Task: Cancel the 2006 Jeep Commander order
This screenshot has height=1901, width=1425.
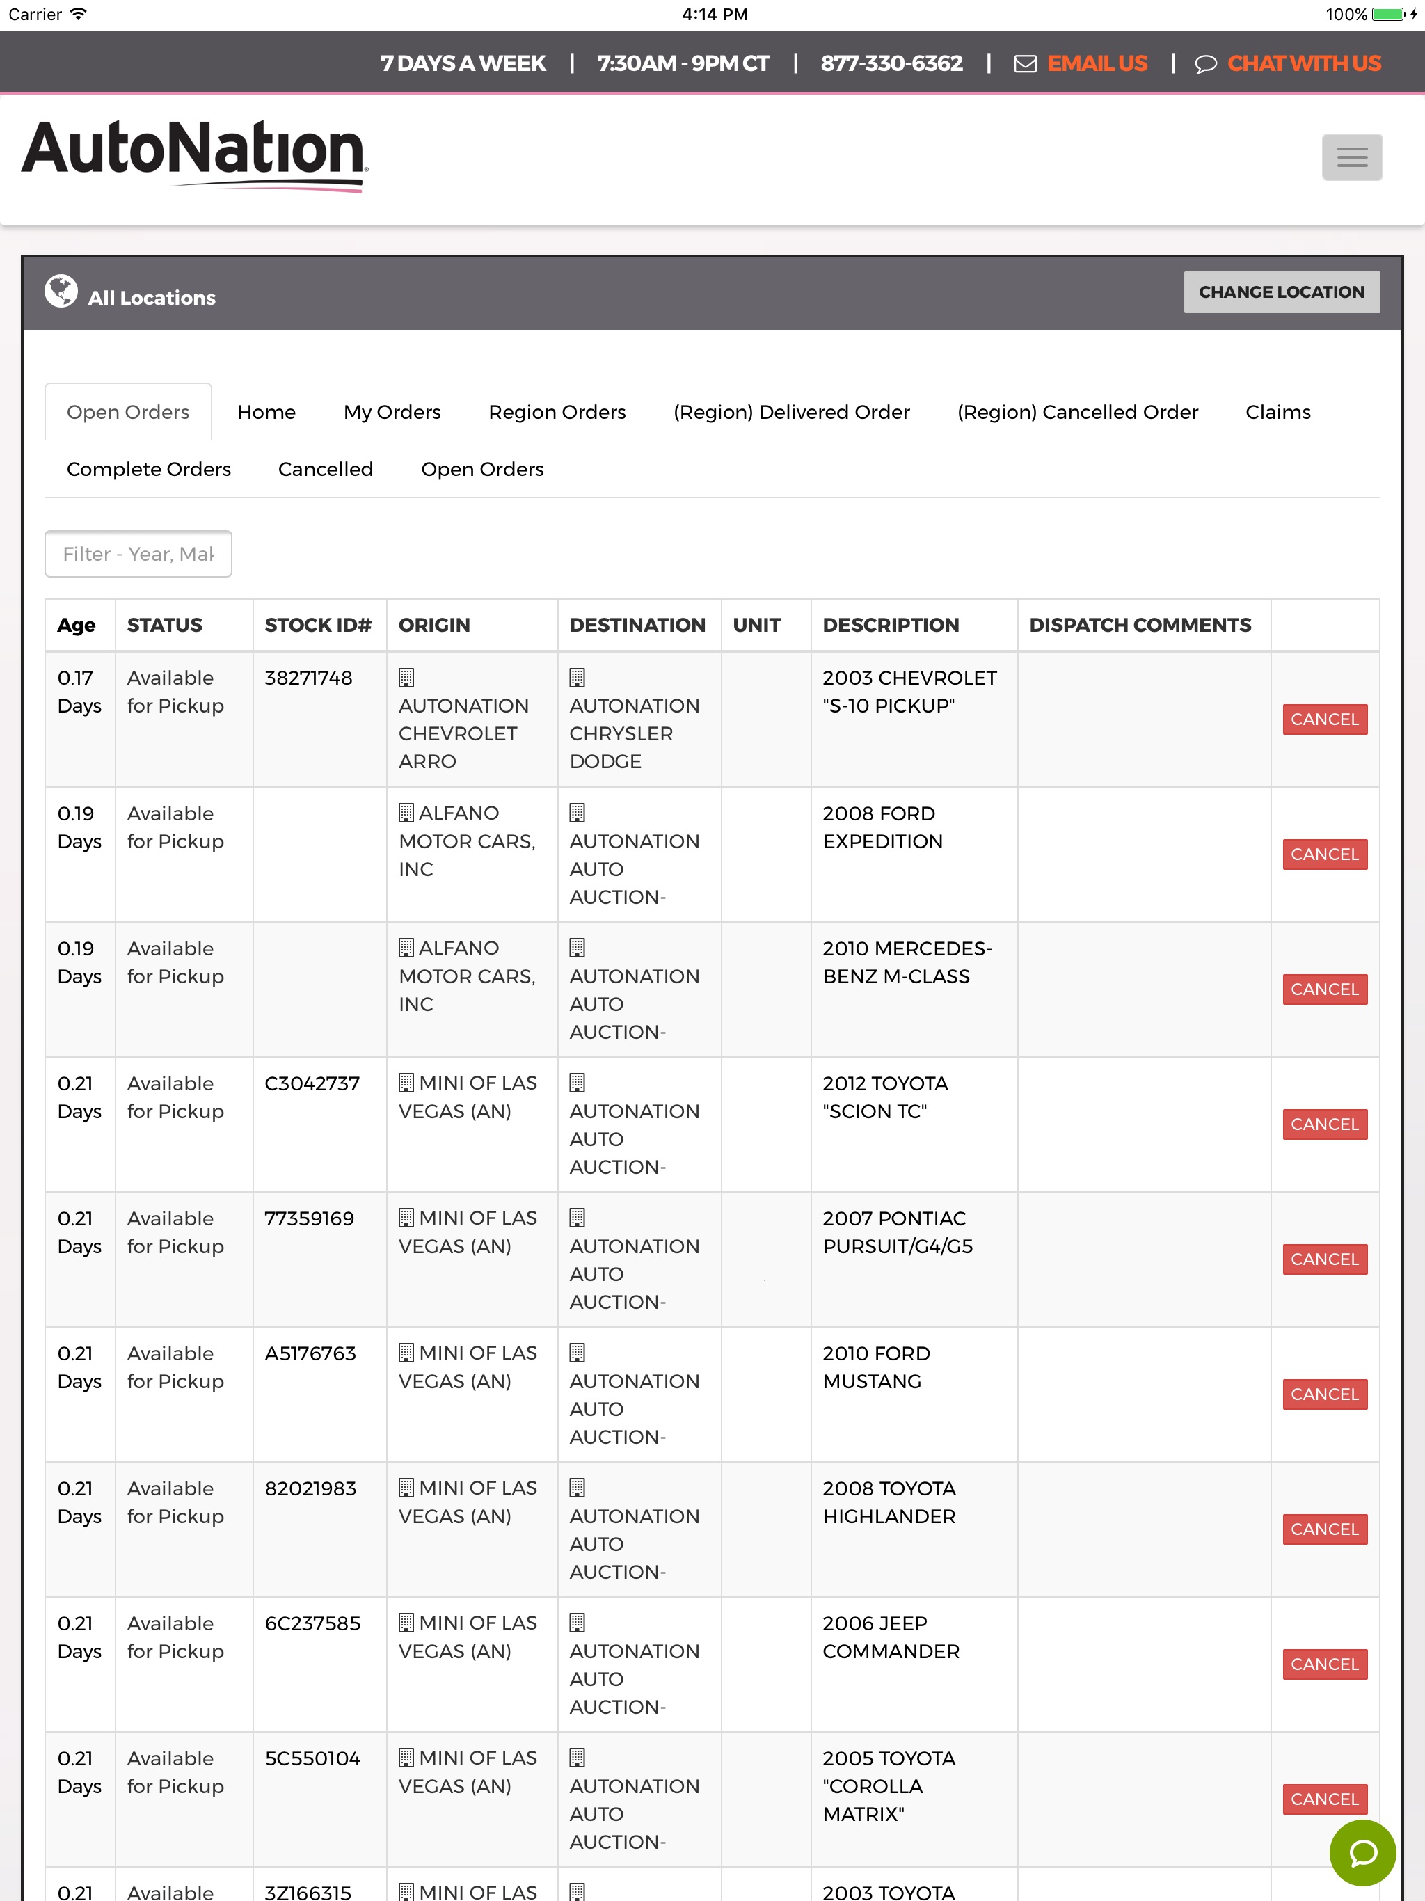Action: (x=1324, y=1664)
